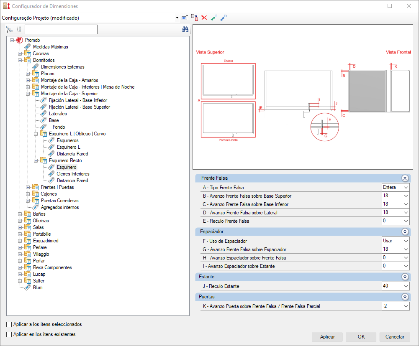Click D - Avanzo Frente Falsa sobre Lateral
The width and height of the screenshot is (419, 346).
click(240, 213)
